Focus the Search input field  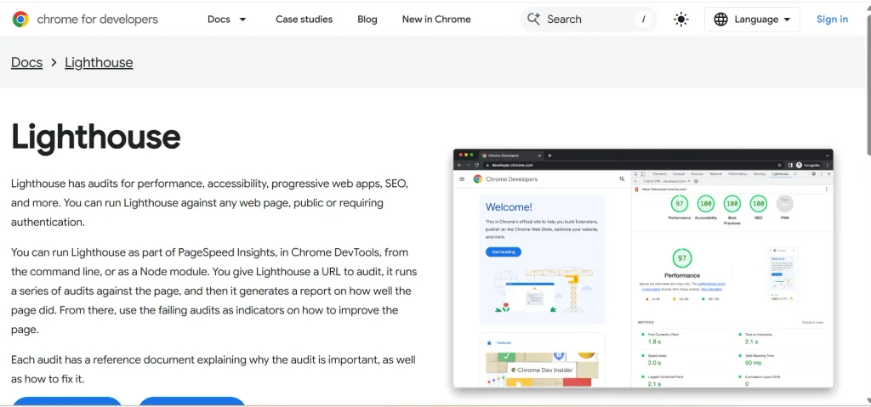[x=589, y=20]
